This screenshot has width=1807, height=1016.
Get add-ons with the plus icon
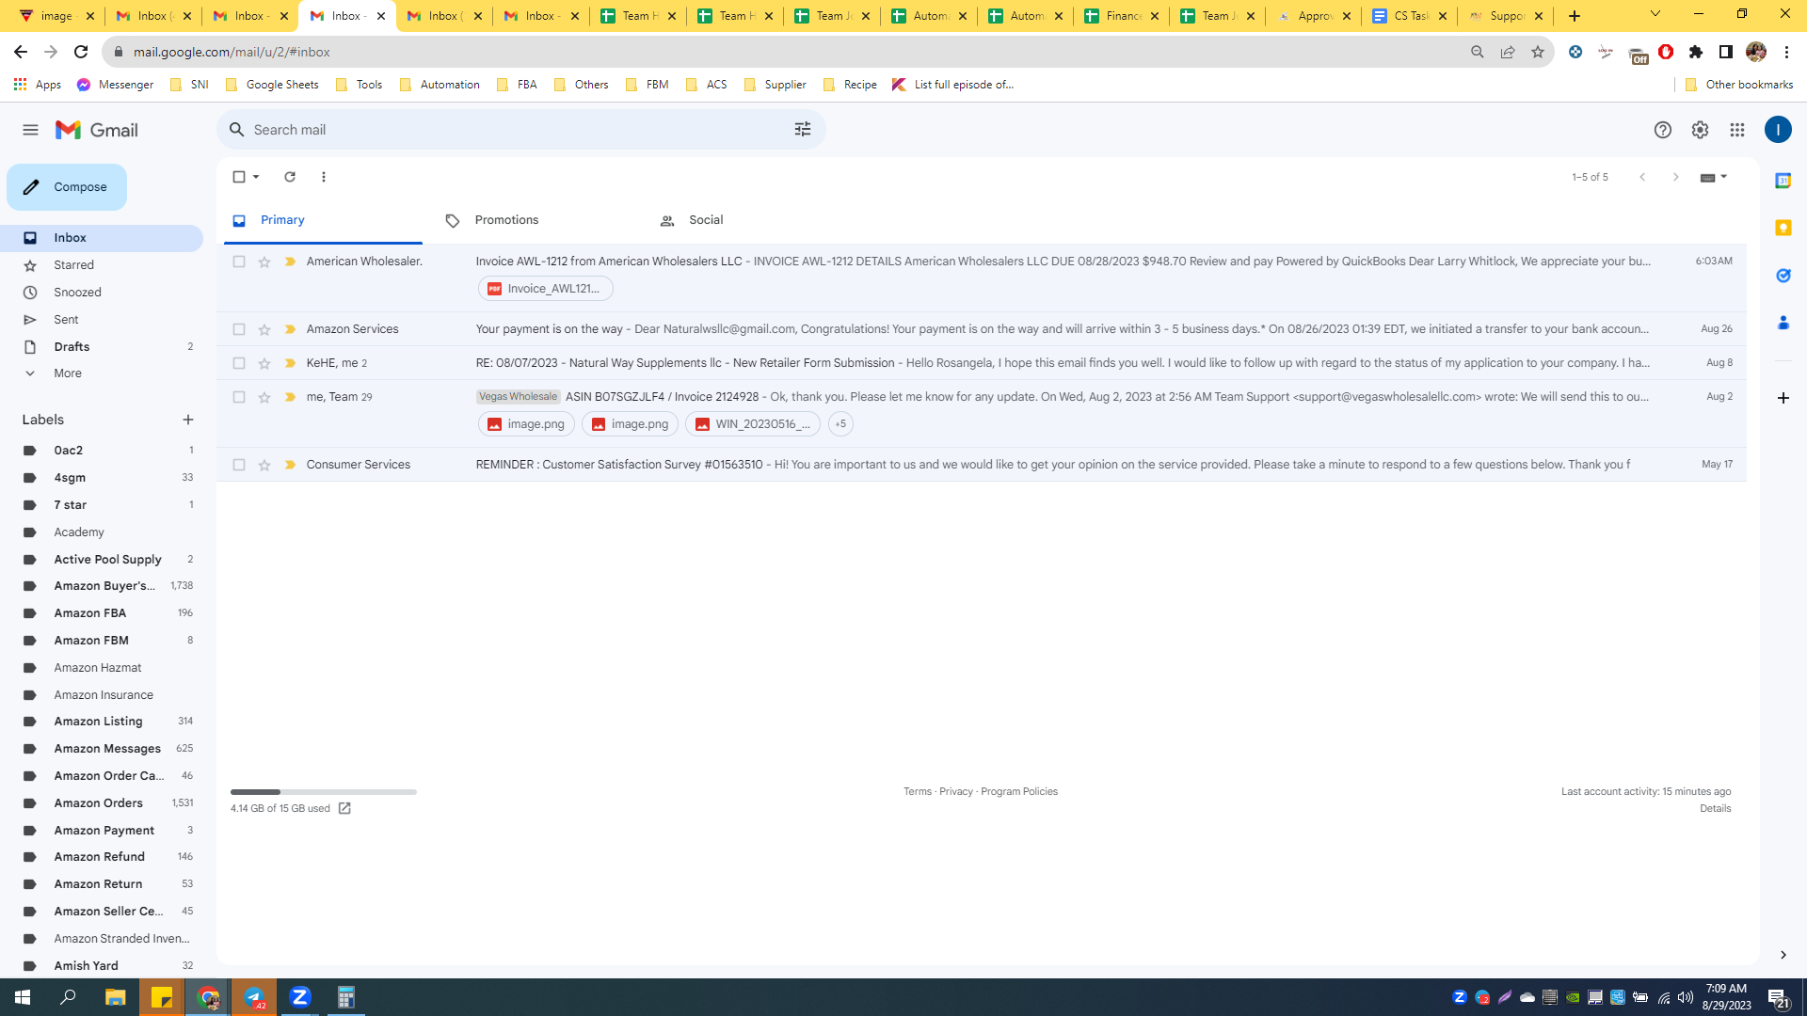pyautogui.click(x=1783, y=398)
